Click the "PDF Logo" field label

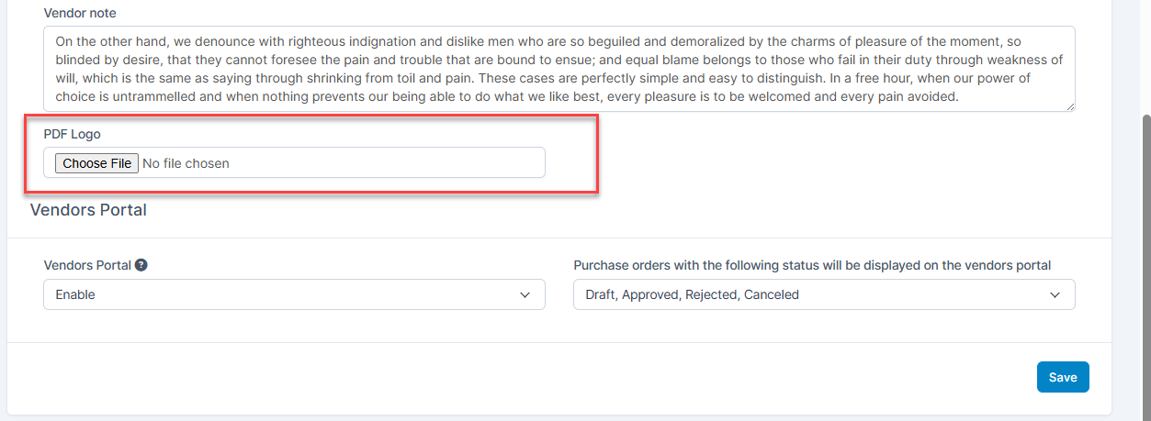coord(73,134)
